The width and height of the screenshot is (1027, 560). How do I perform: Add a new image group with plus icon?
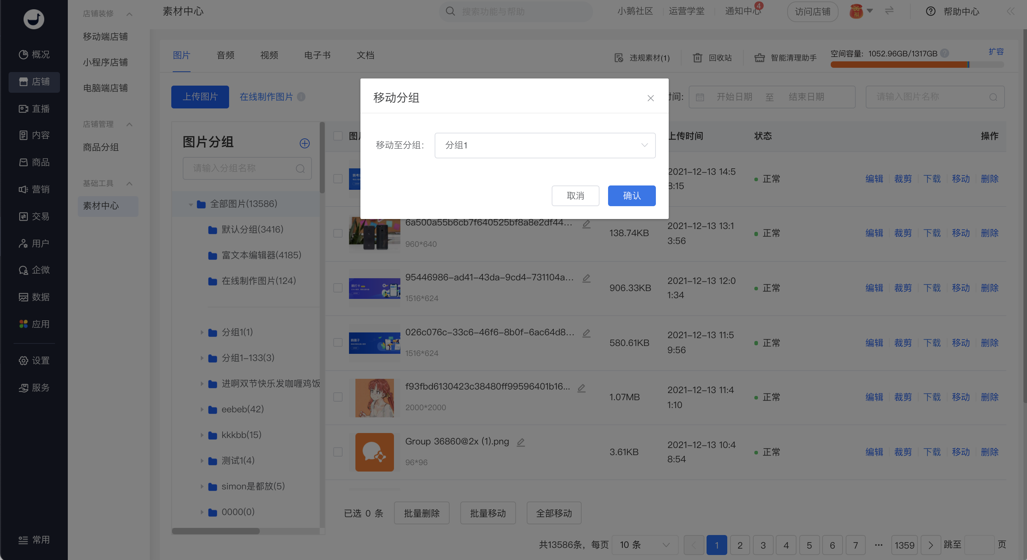(x=305, y=143)
